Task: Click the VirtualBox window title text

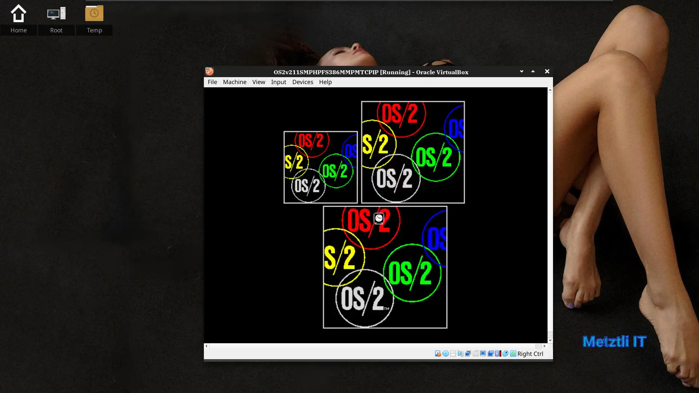Action: point(371,72)
